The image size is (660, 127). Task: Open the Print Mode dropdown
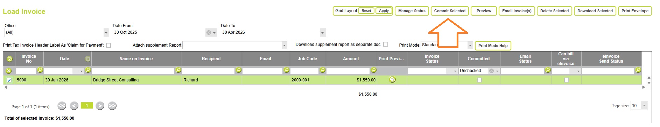tap(470, 45)
